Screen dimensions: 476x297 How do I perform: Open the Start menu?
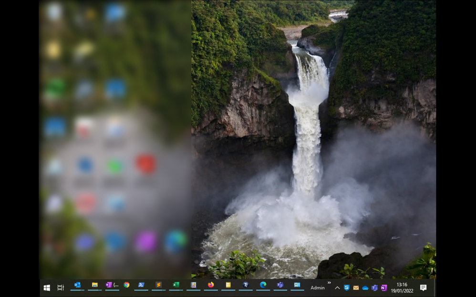[46, 287]
